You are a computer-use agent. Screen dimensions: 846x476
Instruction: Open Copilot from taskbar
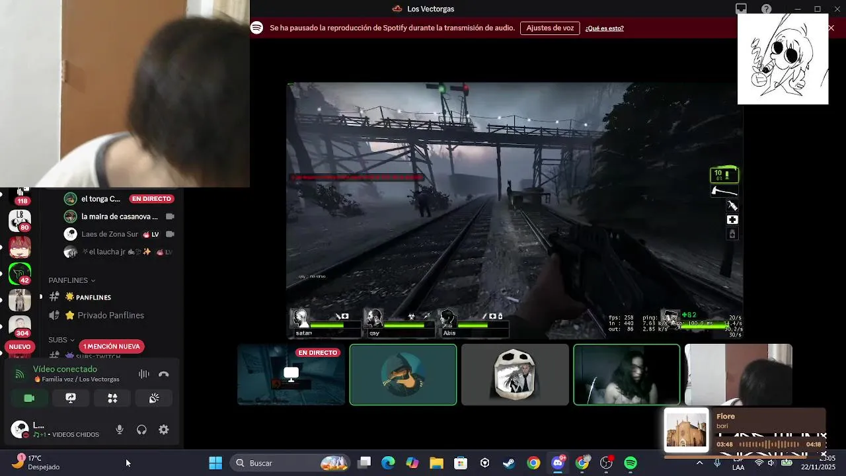coord(412,463)
